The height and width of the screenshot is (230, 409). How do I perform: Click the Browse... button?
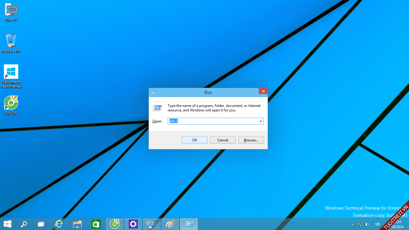[x=251, y=140]
